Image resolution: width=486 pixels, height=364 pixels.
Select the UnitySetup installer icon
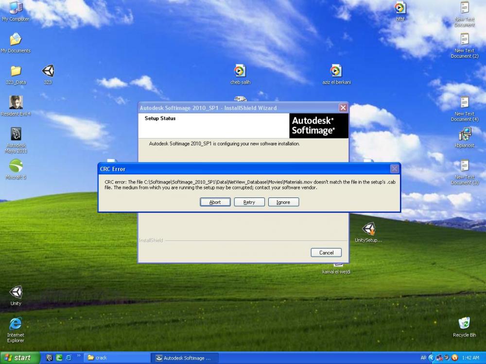(x=368, y=232)
